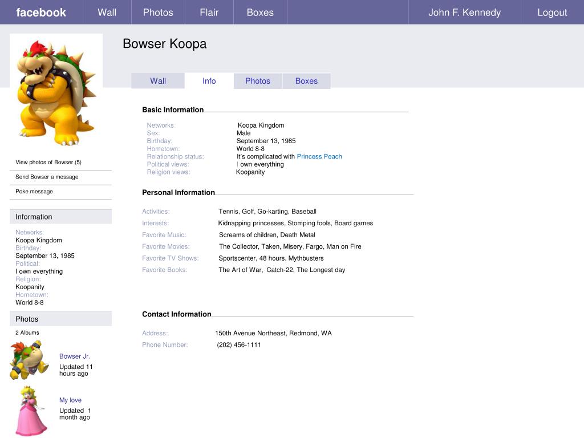Click Logout in the top bar
Viewport: 584px width, 438px height.
coord(552,13)
